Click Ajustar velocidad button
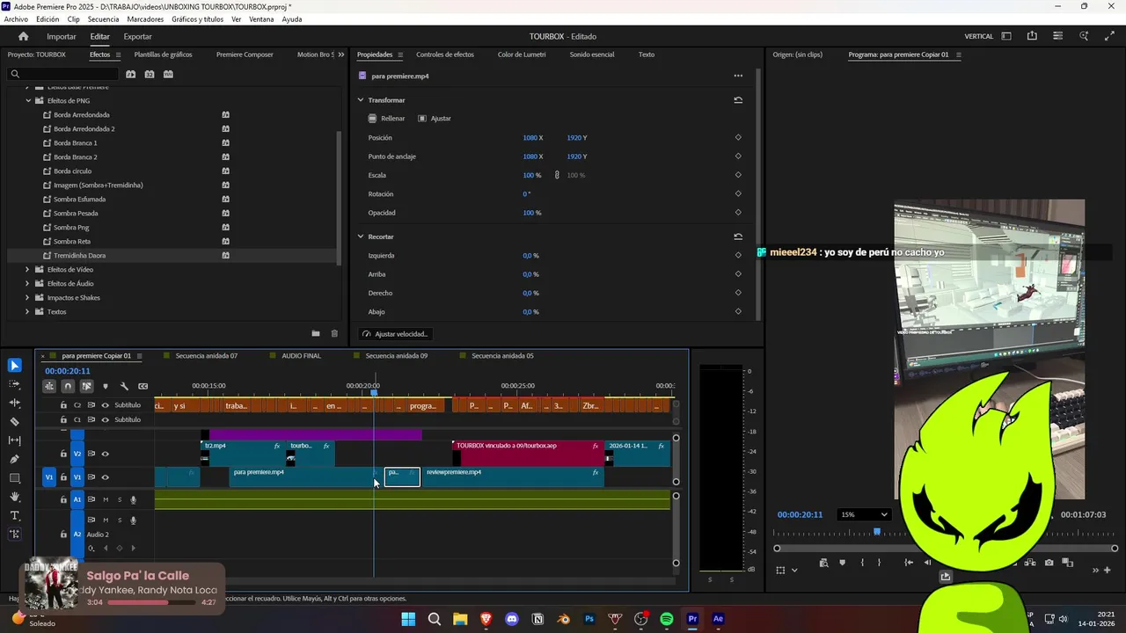The width and height of the screenshot is (1126, 633). [x=395, y=334]
